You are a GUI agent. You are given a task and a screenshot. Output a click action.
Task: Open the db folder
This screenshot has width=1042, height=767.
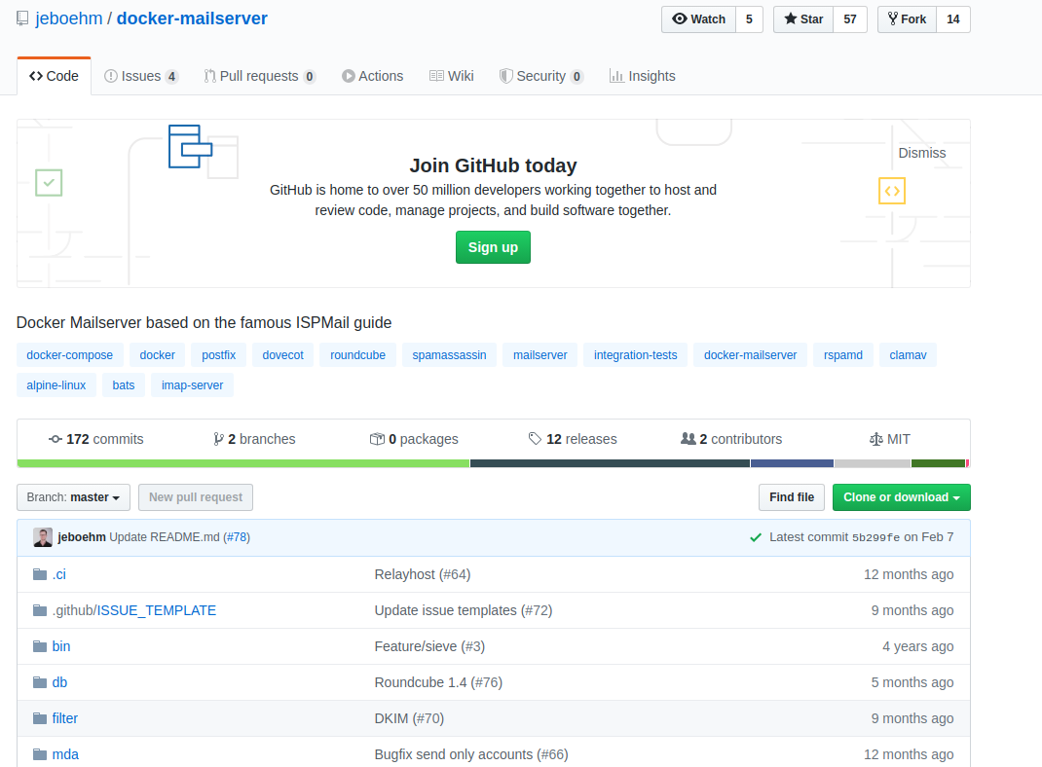pos(59,682)
